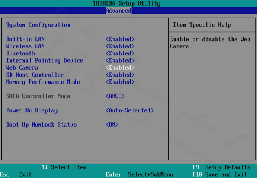Toggle the highlighted Web Camera Enabled value
Viewport: 257px width, 178px height.
120,68
